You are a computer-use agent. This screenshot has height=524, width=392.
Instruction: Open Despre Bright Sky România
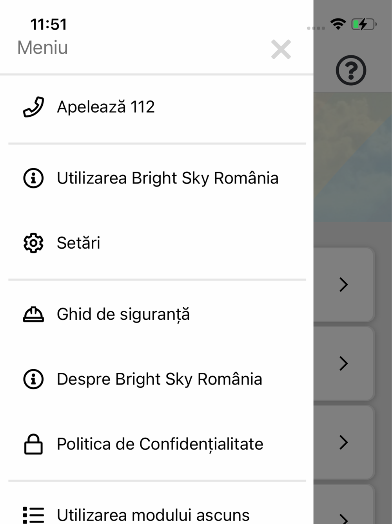pos(159,379)
